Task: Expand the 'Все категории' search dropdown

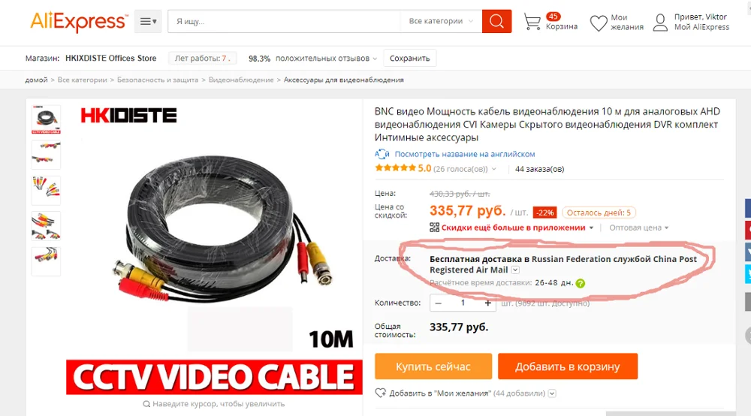Action: pyautogui.click(x=441, y=22)
